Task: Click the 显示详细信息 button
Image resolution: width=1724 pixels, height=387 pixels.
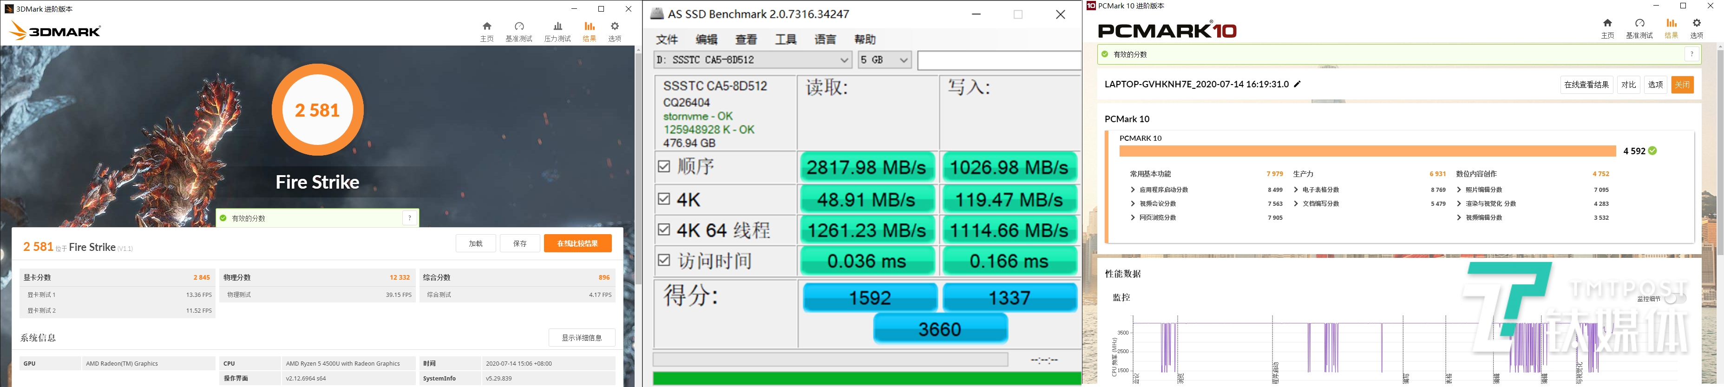Action: (582, 337)
